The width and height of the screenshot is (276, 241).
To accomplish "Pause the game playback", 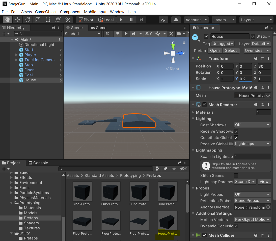I will (131, 20).
